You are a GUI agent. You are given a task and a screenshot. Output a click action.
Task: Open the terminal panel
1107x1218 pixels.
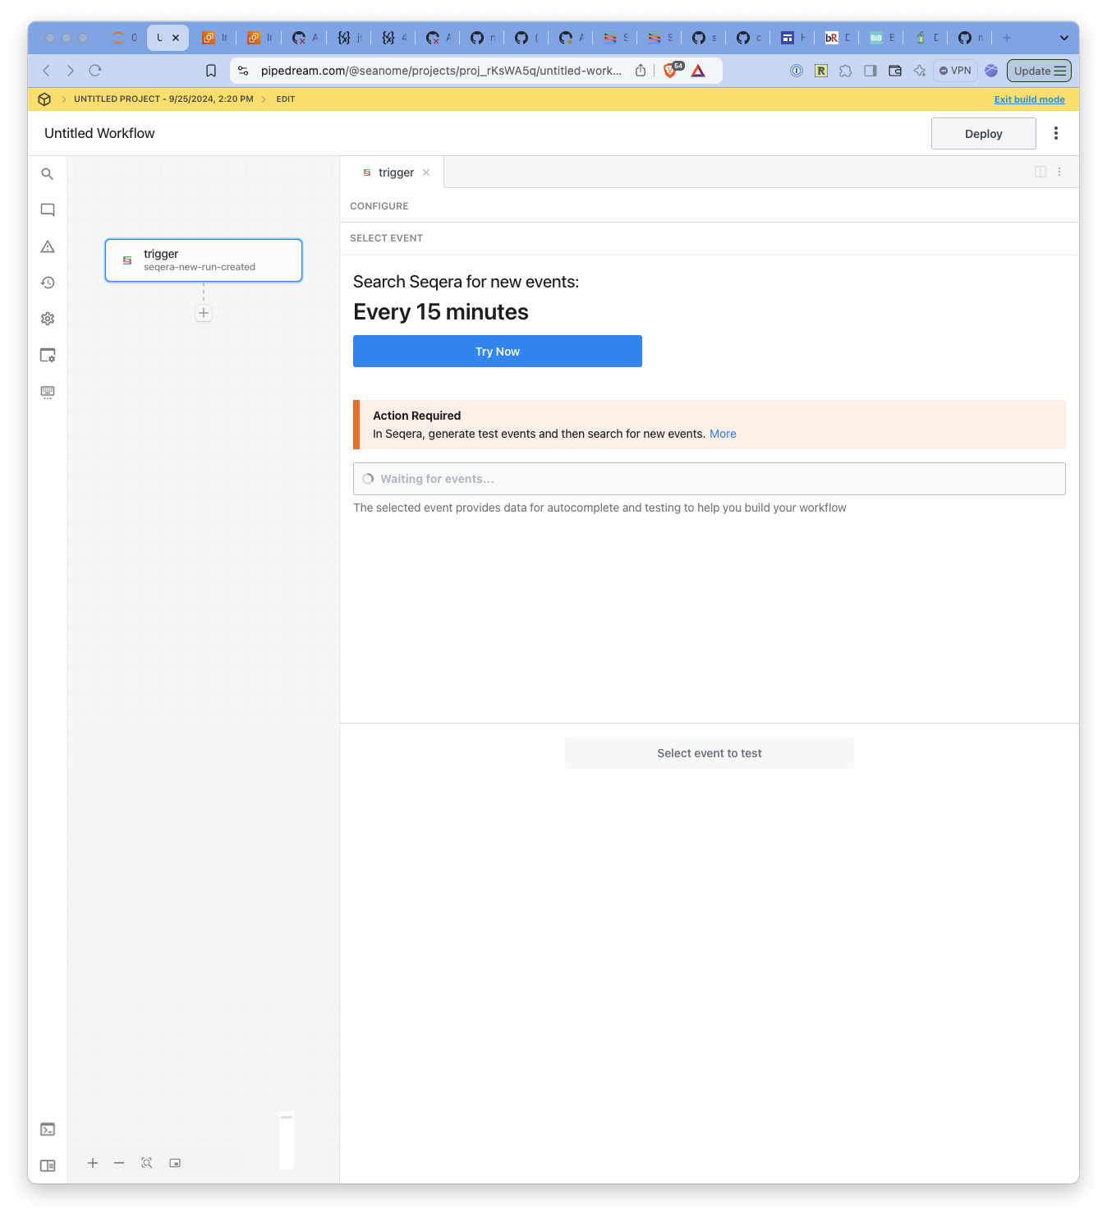point(47,1128)
